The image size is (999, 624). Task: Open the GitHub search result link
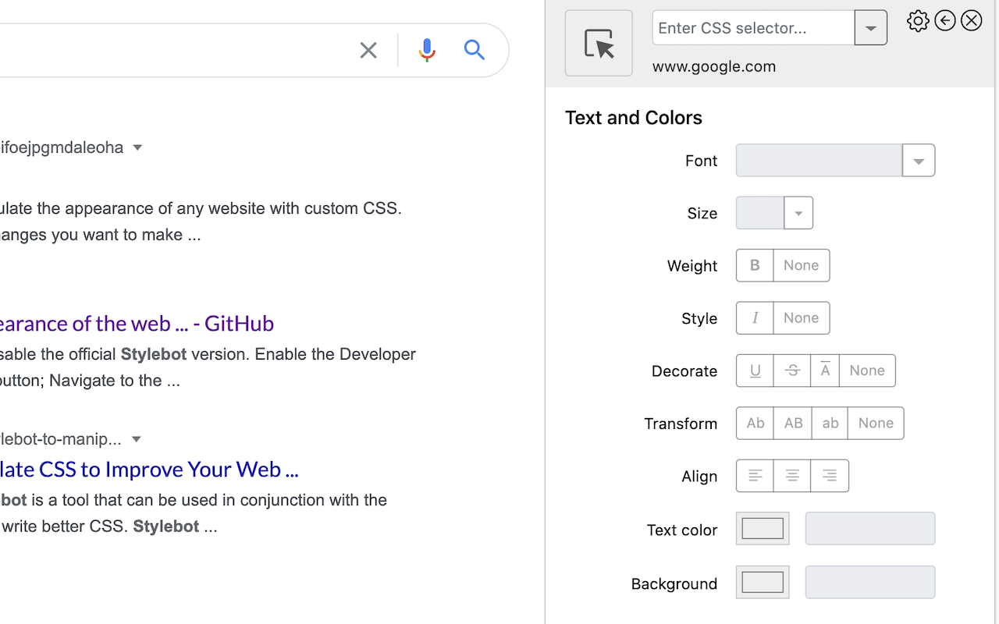click(138, 323)
